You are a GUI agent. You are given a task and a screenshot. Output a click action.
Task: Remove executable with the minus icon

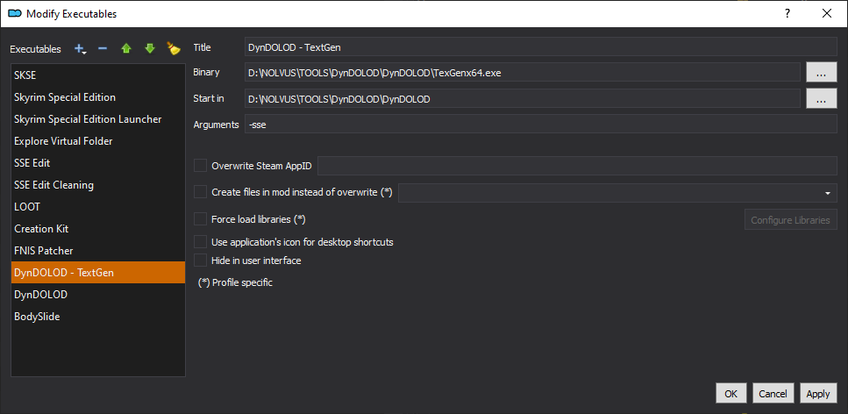pyautogui.click(x=103, y=49)
